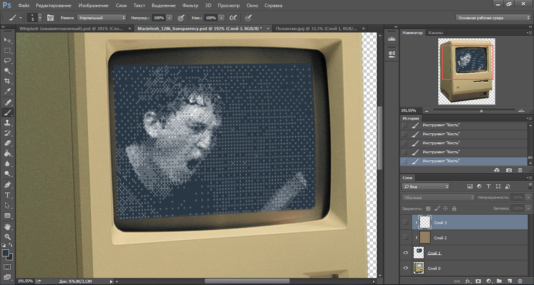Switch to Whiplash psd document tab
Viewport: 534px width, 285px height.
click(x=75, y=29)
